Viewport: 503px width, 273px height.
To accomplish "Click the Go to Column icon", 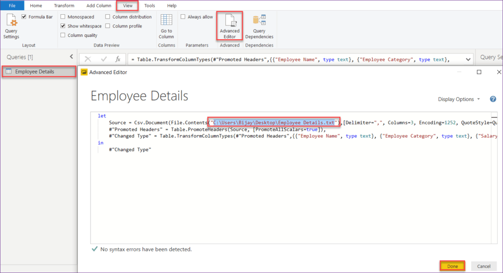I will [166, 20].
